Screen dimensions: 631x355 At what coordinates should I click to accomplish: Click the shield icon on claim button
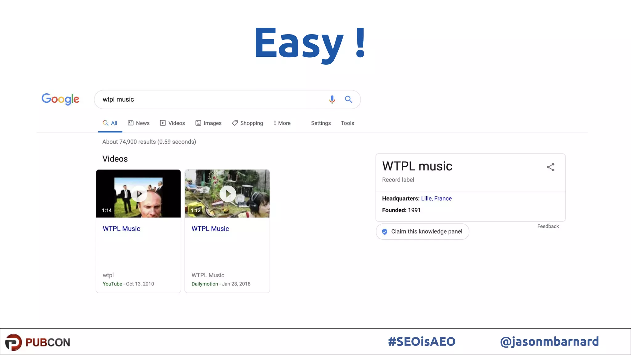point(385,232)
